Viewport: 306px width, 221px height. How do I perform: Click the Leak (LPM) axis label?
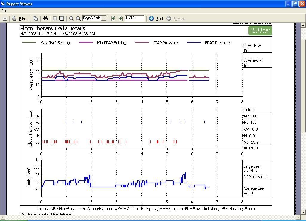click(29, 177)
